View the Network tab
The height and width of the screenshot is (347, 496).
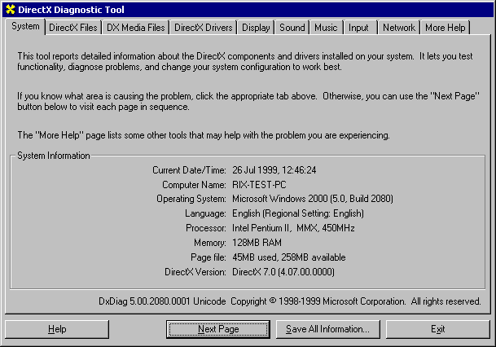point(399,28)
